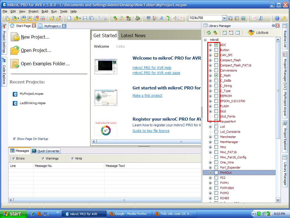Switch to the Latest News tab
The width and height of the screenshot is (290, 218).
pyautogui.click(x=133, y=35)
